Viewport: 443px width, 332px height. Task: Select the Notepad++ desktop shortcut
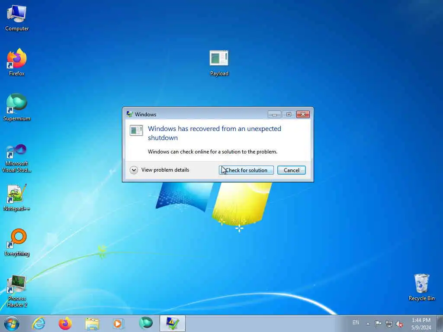coord(17,197)
